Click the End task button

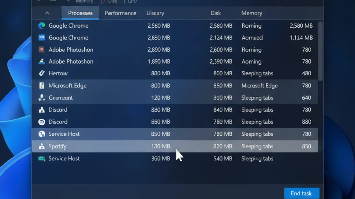coord(301,193)
